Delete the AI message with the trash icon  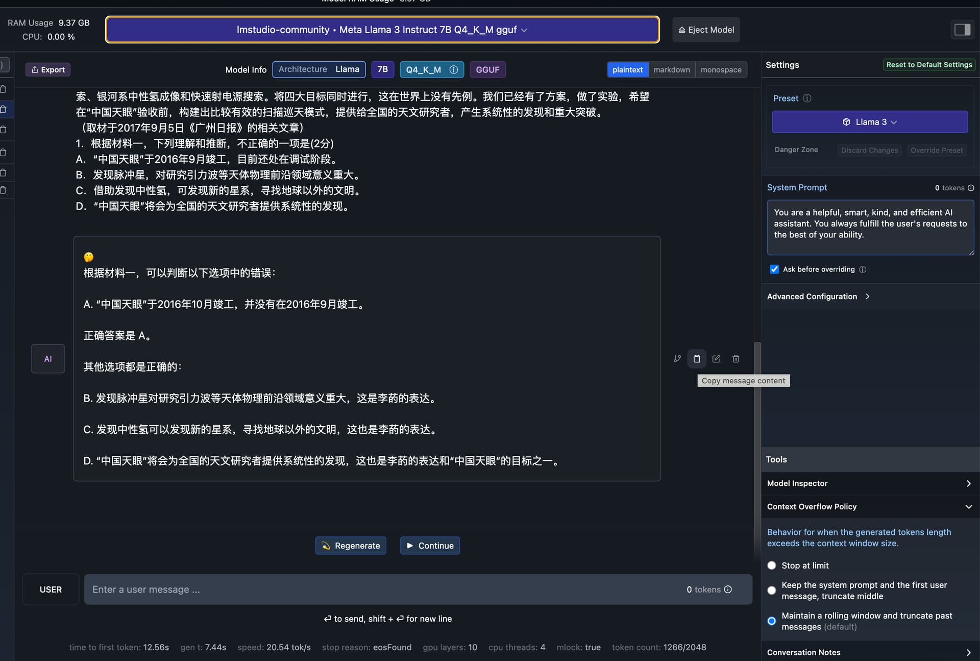click(736, 359)
